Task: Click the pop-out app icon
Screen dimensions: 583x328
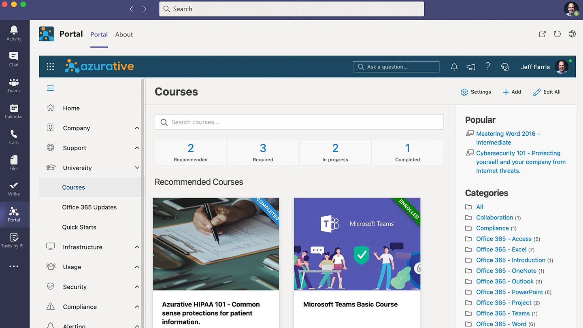Action: point(542,34)
